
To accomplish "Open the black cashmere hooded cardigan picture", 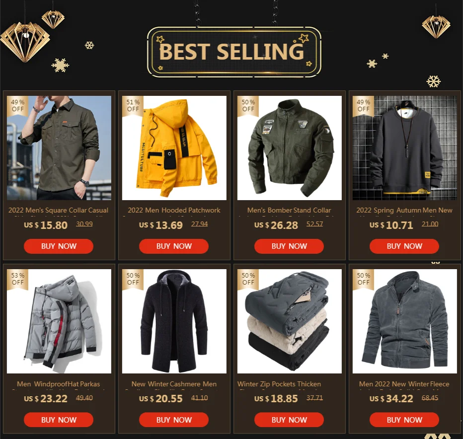I will tap(174, 321).
